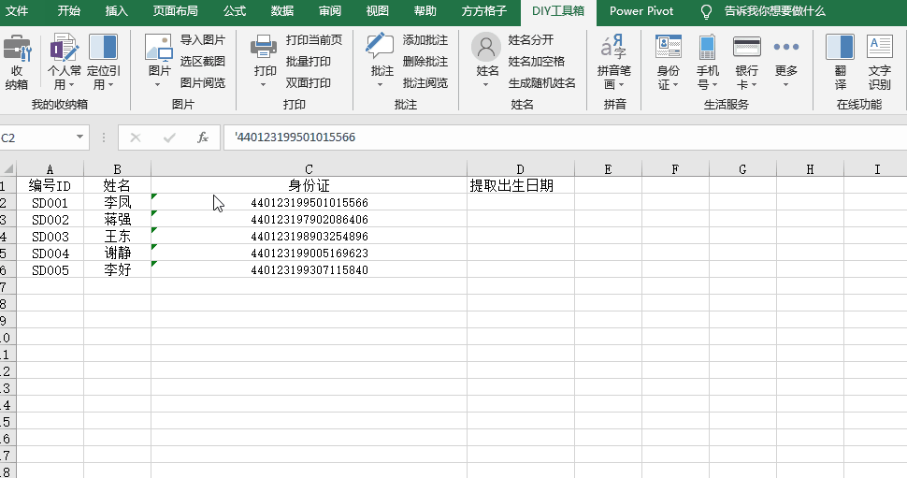Click the 打印 printer icon
Viewport: 907px width, 478px height.
coord(264,48)
